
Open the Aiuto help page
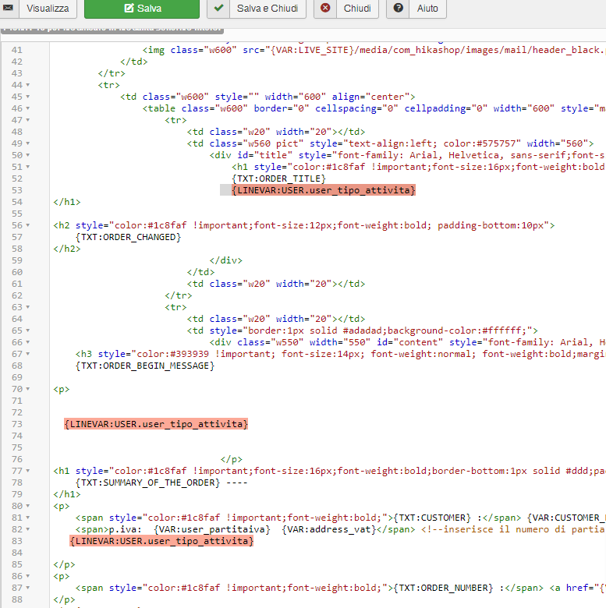coord(427,9)
